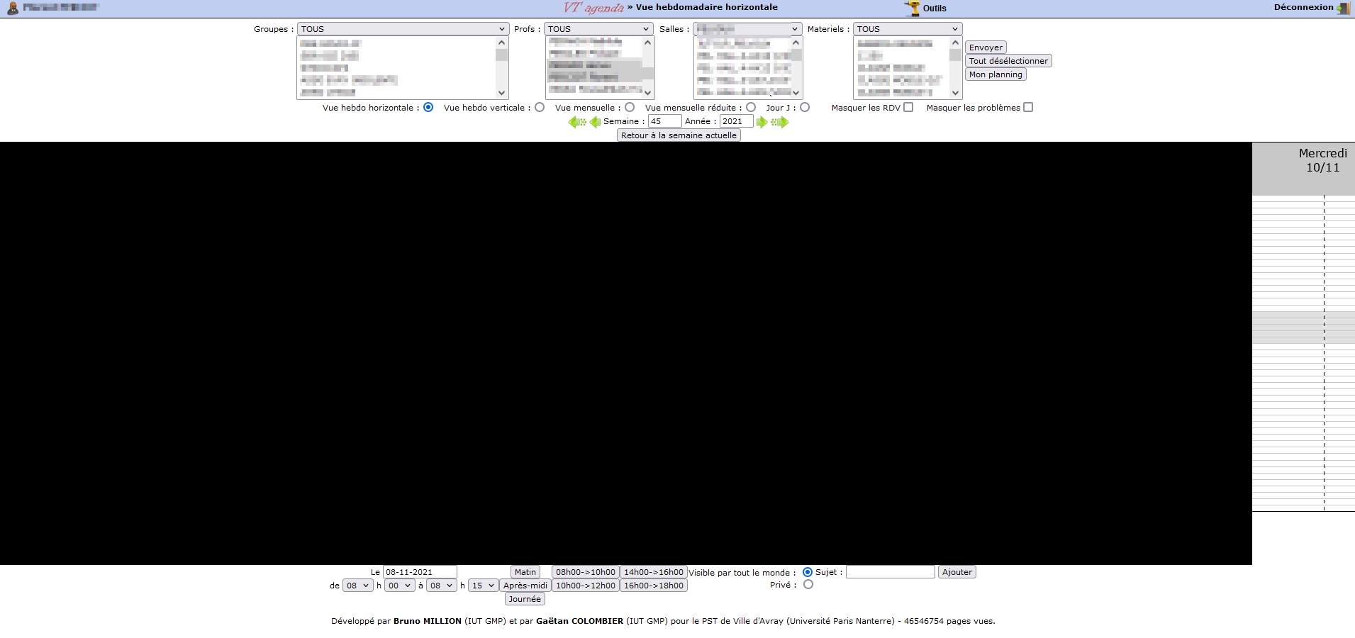1355x638 pixels.
Task: Choose the 16h00->18h00 time slot
Action: point(654,586)
